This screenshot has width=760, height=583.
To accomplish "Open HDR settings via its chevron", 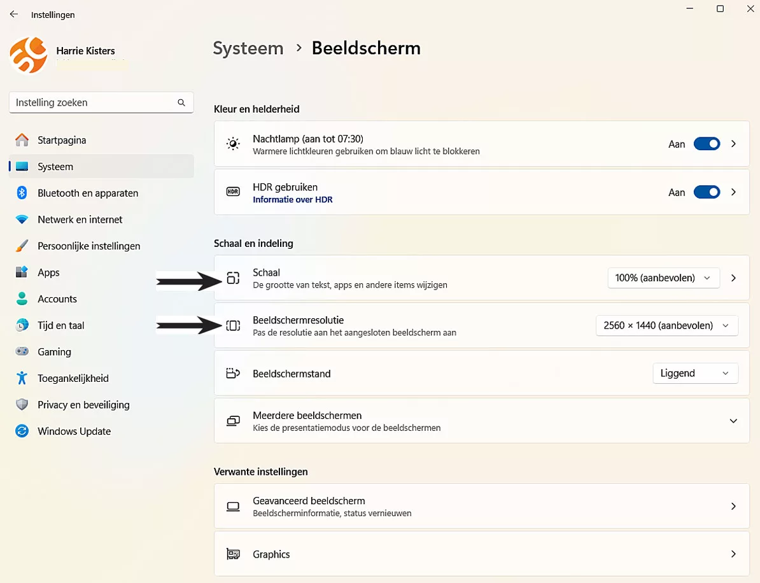I will pos(733,192).
